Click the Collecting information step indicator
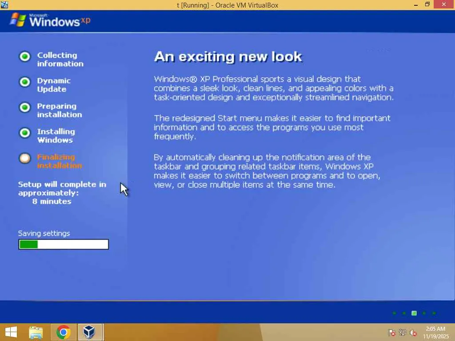Screen dimensions: 455x341 click(x=25, y=56)
